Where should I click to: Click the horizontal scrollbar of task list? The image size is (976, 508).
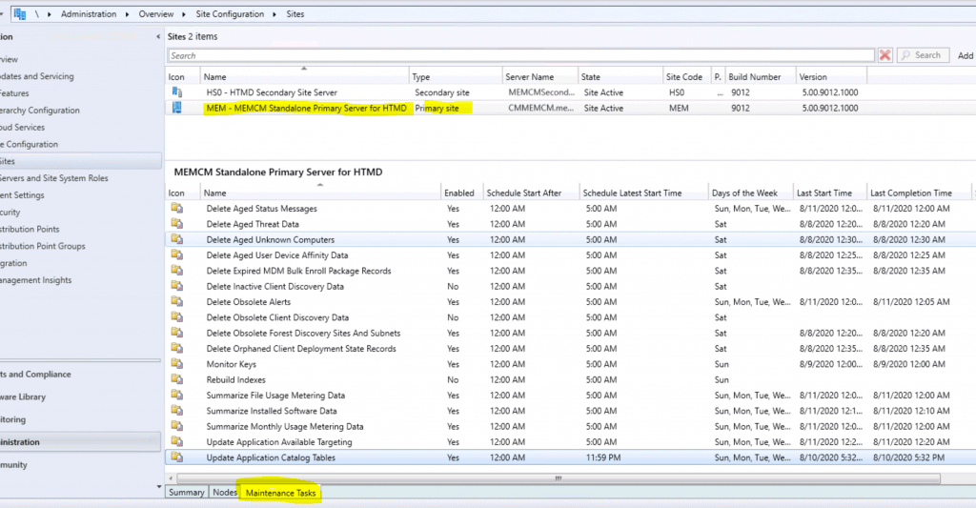point(559,478)
